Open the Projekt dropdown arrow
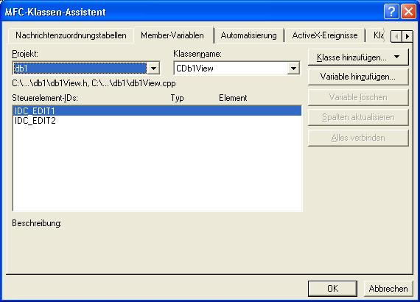The width and height of the screenshot is (420, 302). point(153,68)
